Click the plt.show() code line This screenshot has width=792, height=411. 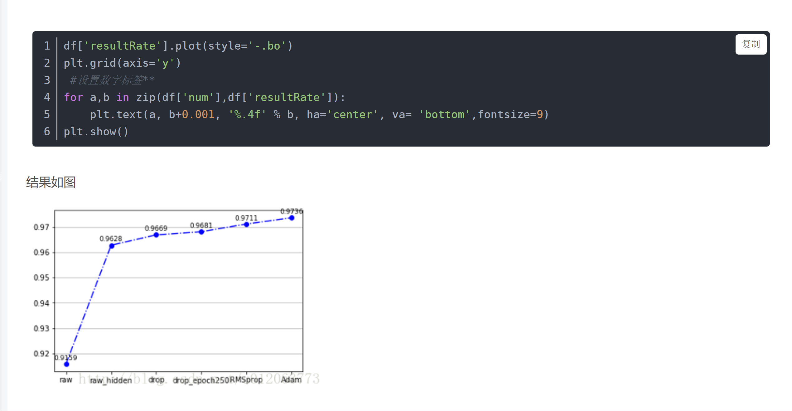96,132
